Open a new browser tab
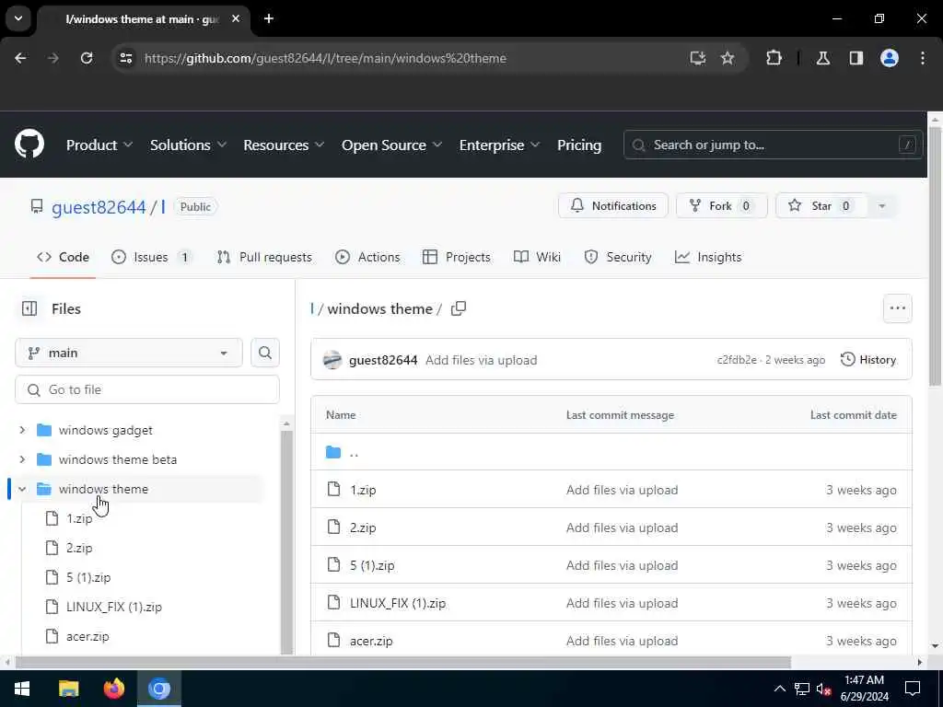This screenshot has height=707, width=943. coord(269,18)
